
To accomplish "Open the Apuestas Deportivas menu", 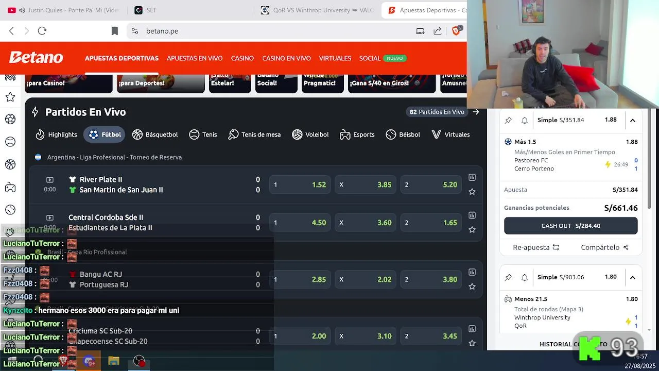I will coord(122,58).
